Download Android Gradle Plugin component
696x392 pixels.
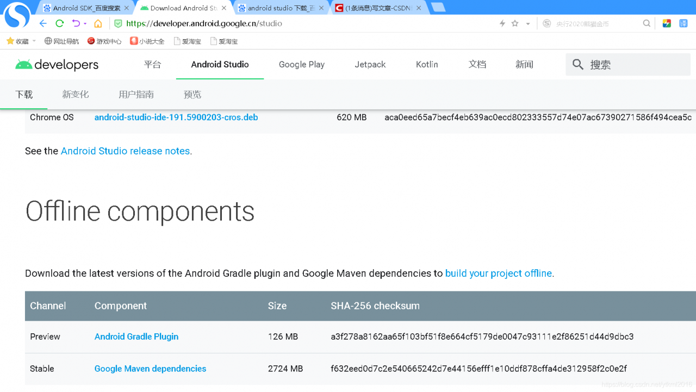point(136,337)
